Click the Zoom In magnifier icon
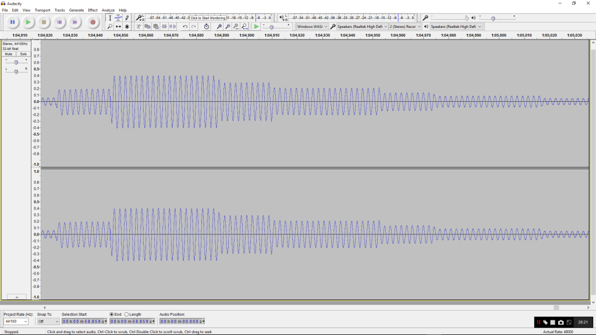This screenshot has width=596, height=335. coord(220,26)
